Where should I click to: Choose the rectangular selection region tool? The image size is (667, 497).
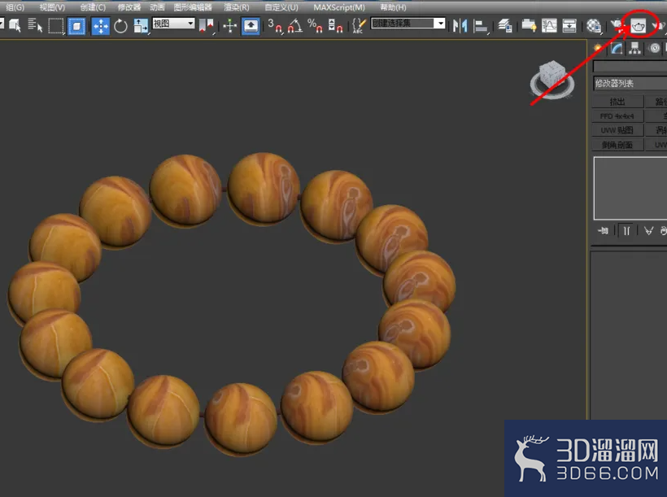click(x=56, y=25)
